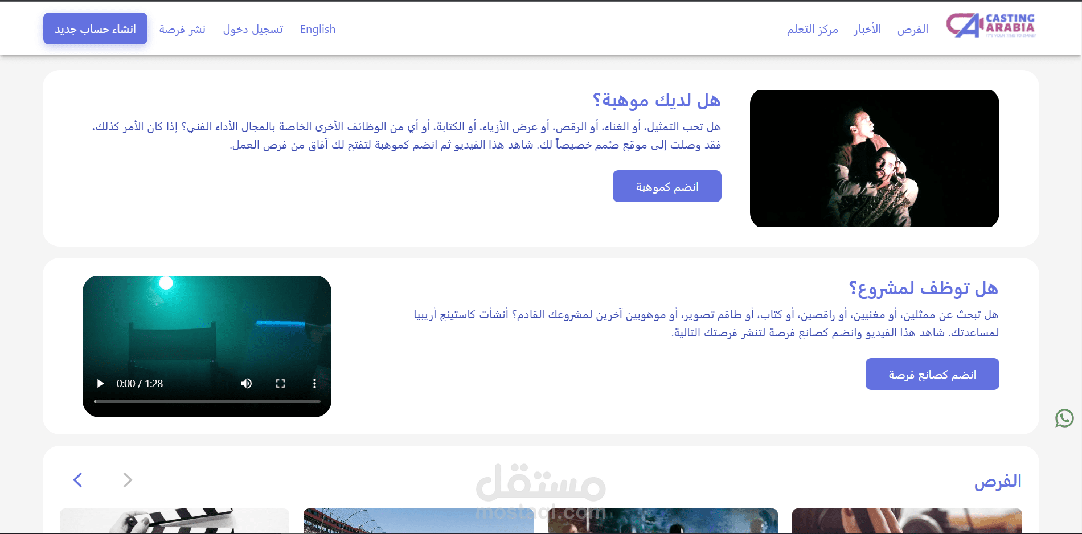1082x534 pixels.
Task: Click the Casting Arabia logo
Action: click(x=991, y=26)
